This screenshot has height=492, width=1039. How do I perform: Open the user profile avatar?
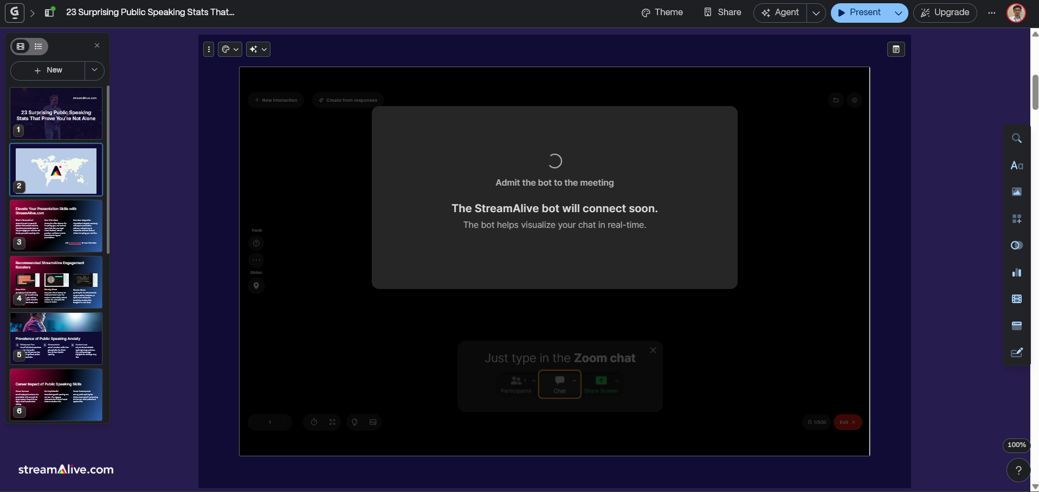pos(1016,12)
